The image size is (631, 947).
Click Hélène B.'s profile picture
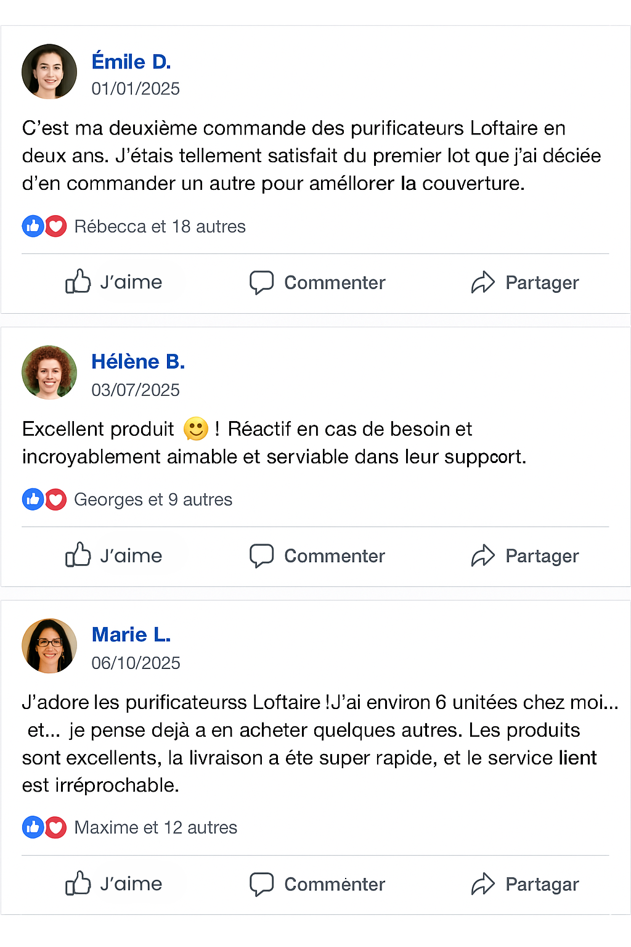coord(49,372)
